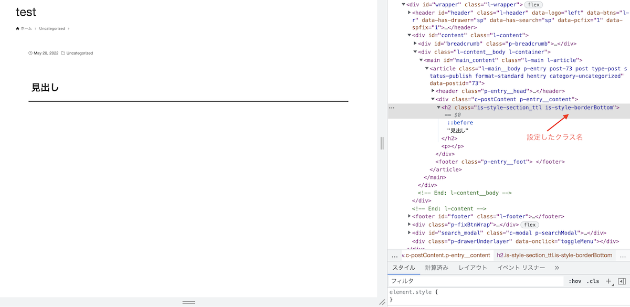Image resolution: width=630 pixels, height=307 pixels.
Task: Click the data-postid="73" attribute text
Action: tap(455, 83)
